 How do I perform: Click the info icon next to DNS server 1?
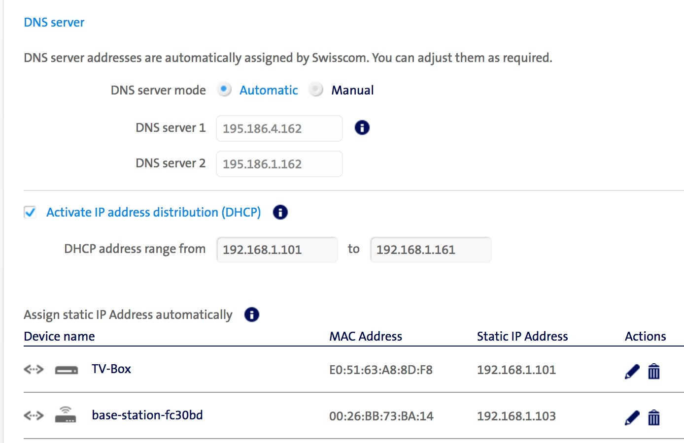tap(362, 128)
